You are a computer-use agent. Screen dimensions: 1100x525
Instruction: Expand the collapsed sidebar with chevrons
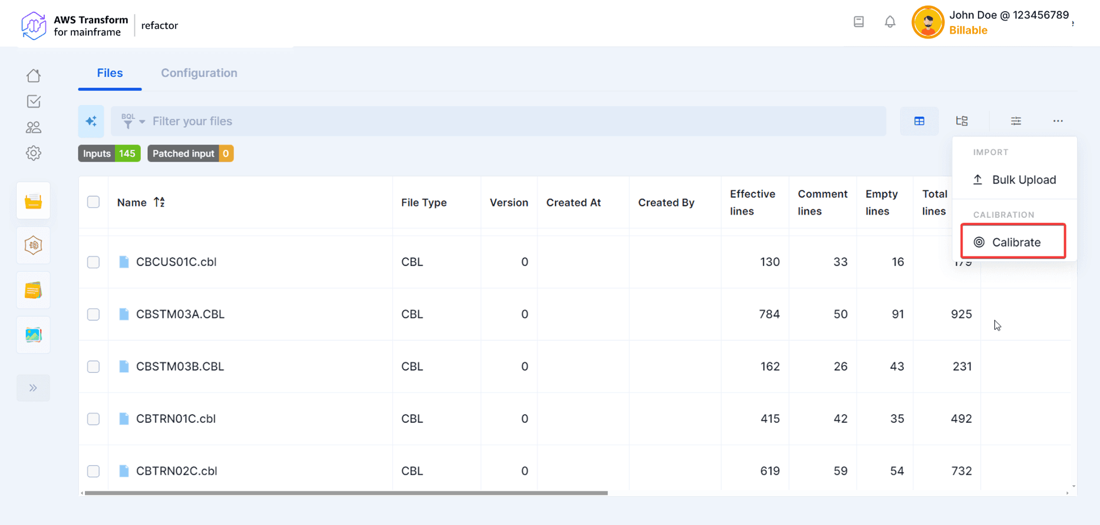[34, 388]
